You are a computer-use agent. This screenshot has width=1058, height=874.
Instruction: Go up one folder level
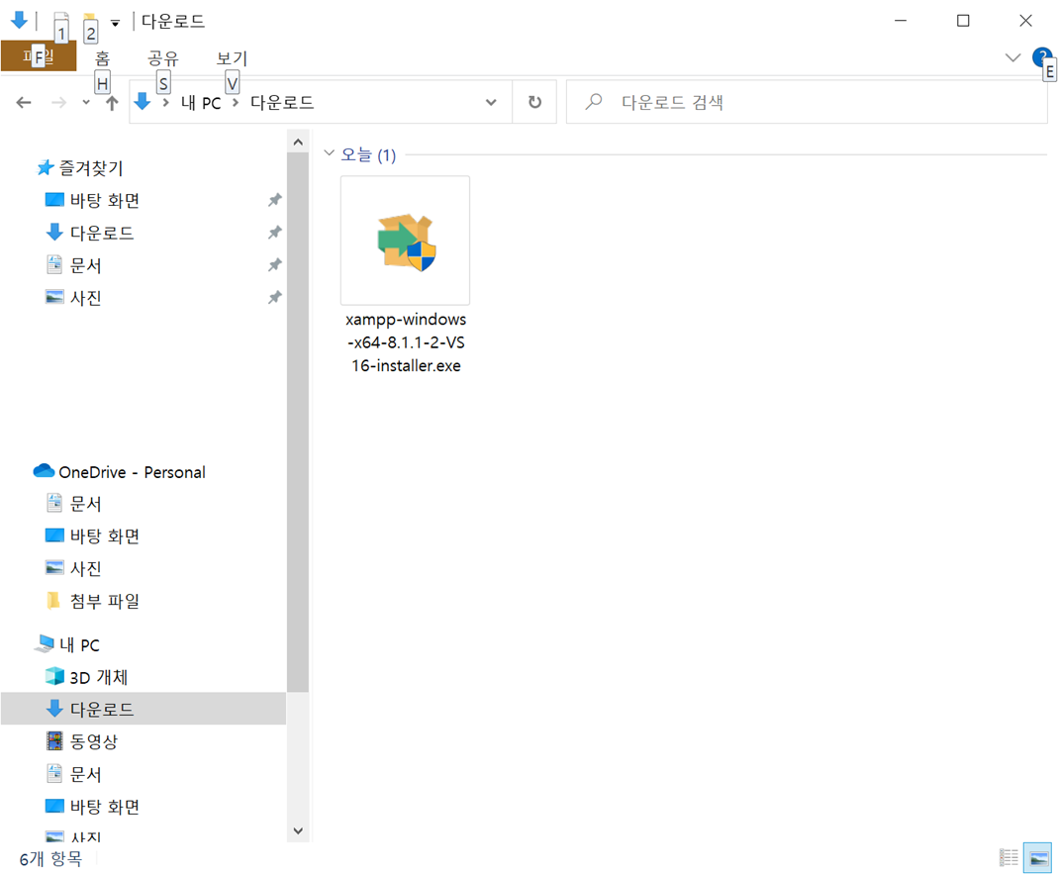(112, 103)
